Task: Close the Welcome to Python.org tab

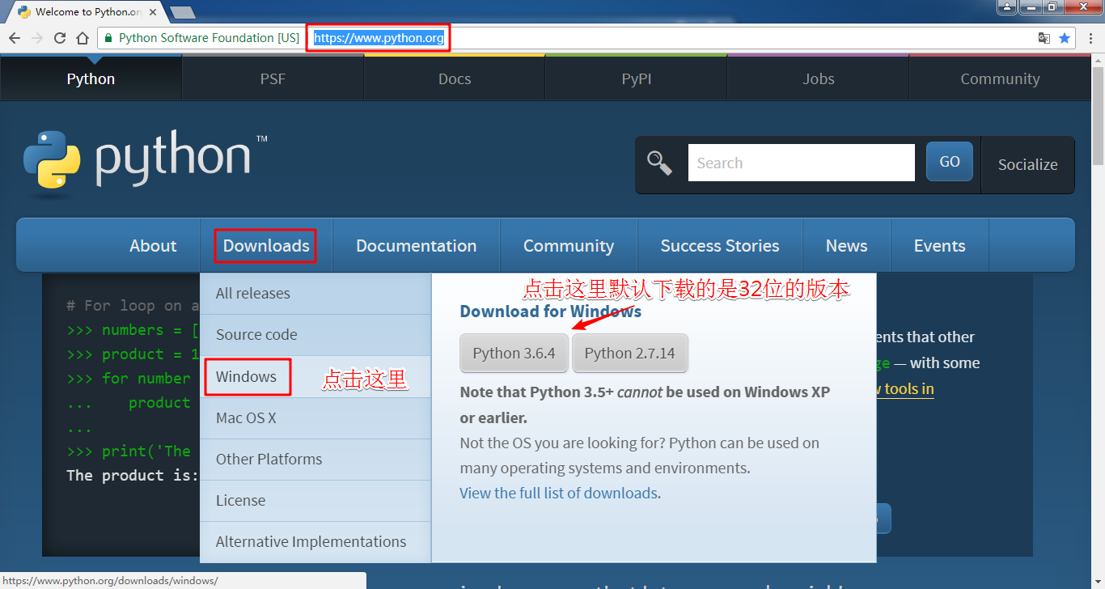Action: (x=153, y=12)
